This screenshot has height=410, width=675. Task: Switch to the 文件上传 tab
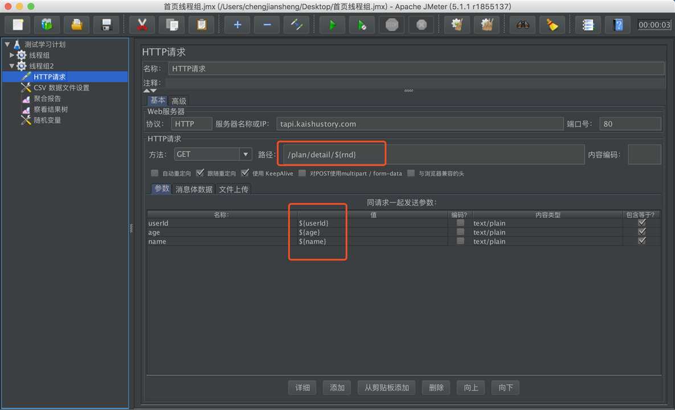tap(234, 189)
